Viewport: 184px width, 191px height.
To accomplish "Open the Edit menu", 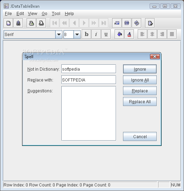I will [20, 14].
